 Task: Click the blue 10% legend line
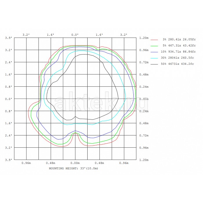tap(154, 52)
